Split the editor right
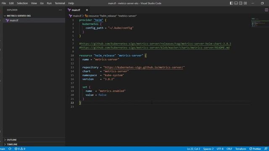269x151 pixels. pyautogui.click(x=266, y=10)
